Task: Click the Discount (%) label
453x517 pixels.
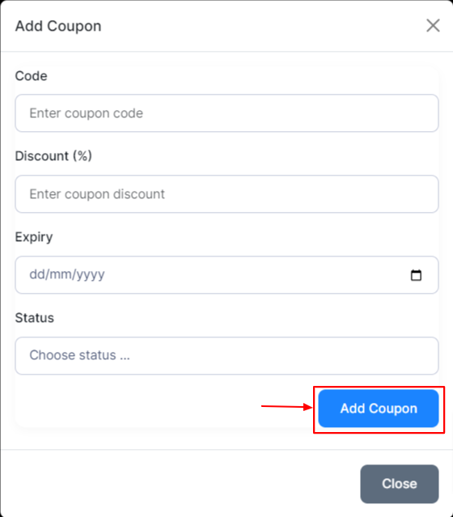Action: (x=53, y=156)
